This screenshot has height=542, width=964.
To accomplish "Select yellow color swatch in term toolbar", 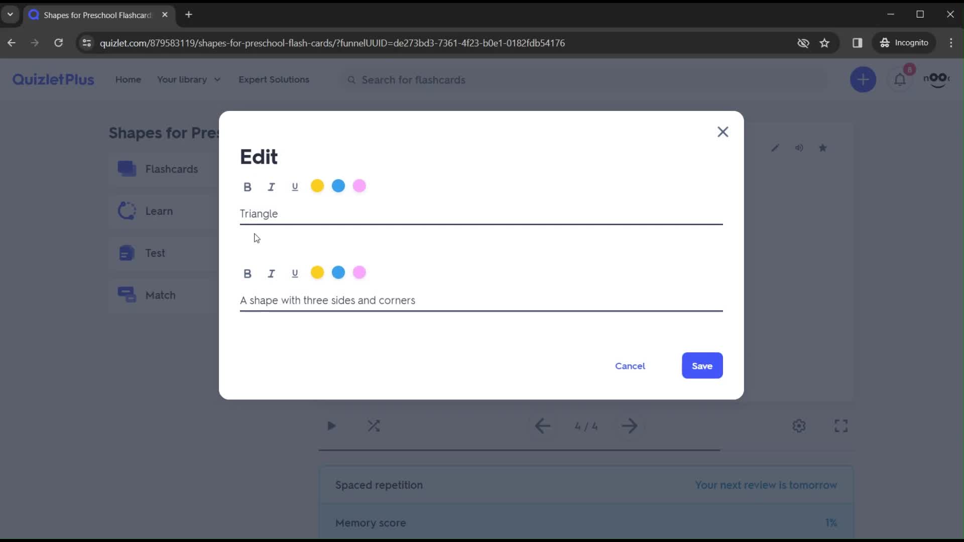I will point(318,187).
